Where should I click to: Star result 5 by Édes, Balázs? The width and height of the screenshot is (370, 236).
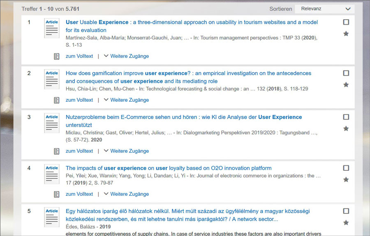[x=346, y=222]
